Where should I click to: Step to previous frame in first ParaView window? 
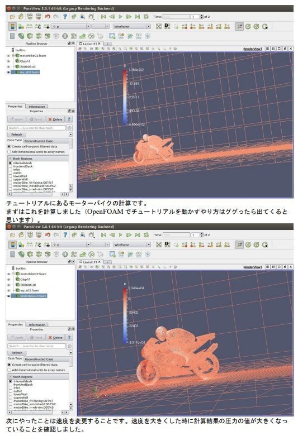tap(112, 17)
